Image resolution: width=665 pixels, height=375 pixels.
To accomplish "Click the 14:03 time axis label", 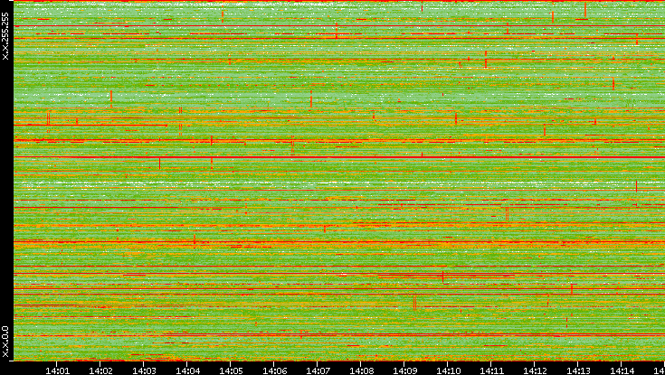I will click(144, 370).
